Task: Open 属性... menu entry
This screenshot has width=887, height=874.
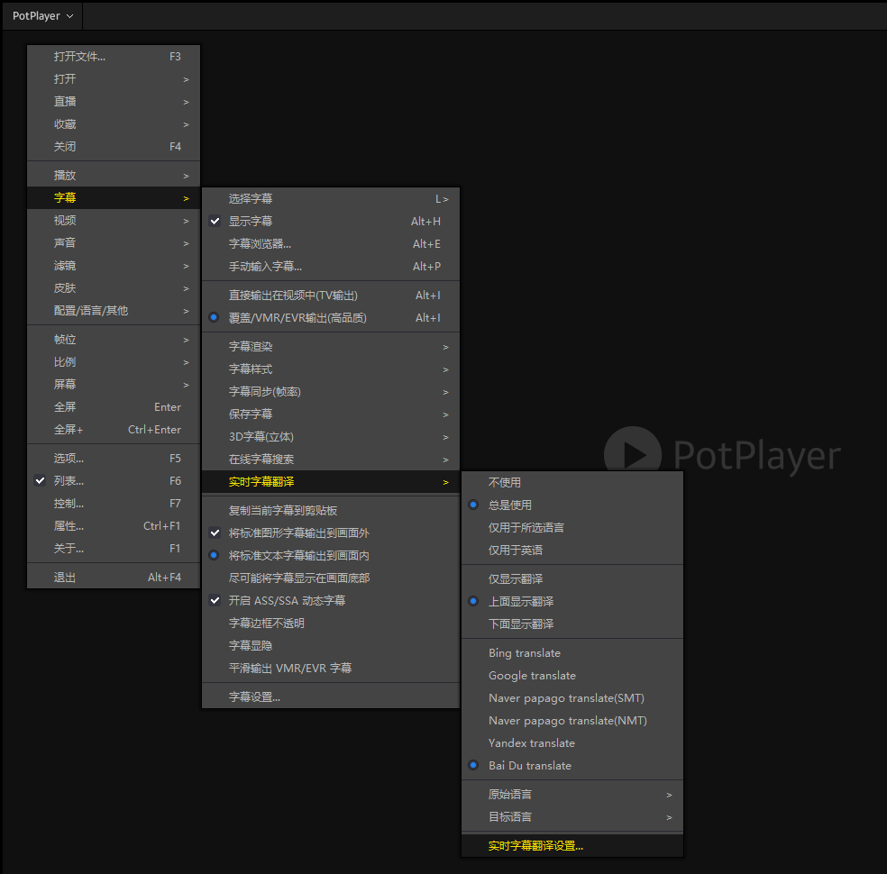Action: pos(114,526)
